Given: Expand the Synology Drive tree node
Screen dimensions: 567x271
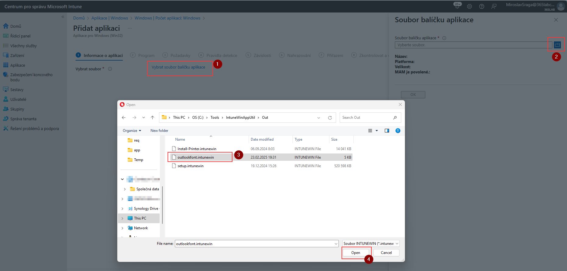Looking at the screenshot, I should click(122, 209).
